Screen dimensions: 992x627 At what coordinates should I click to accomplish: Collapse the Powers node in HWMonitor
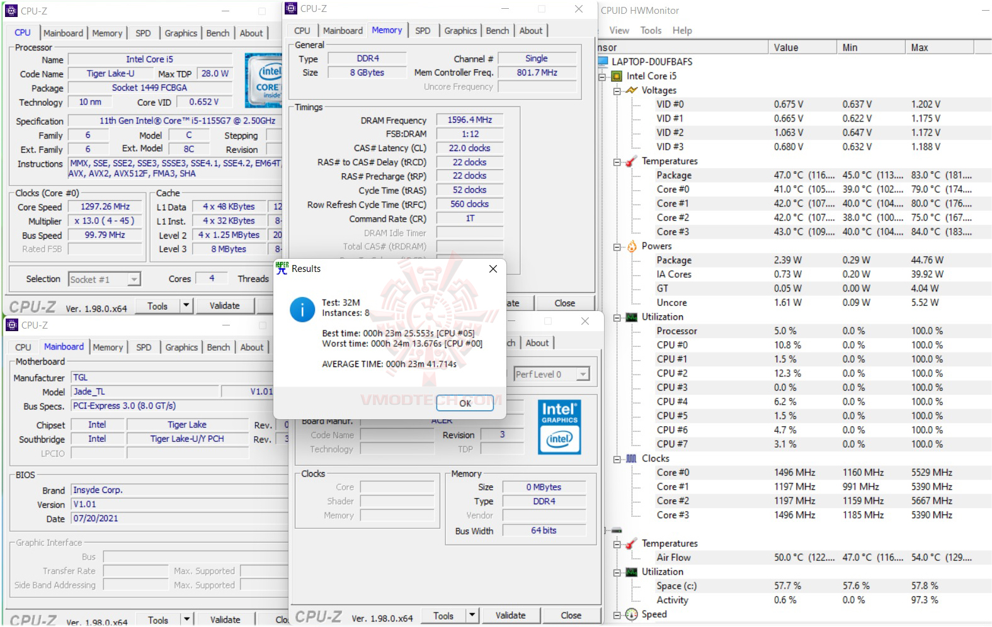(617, 247)
